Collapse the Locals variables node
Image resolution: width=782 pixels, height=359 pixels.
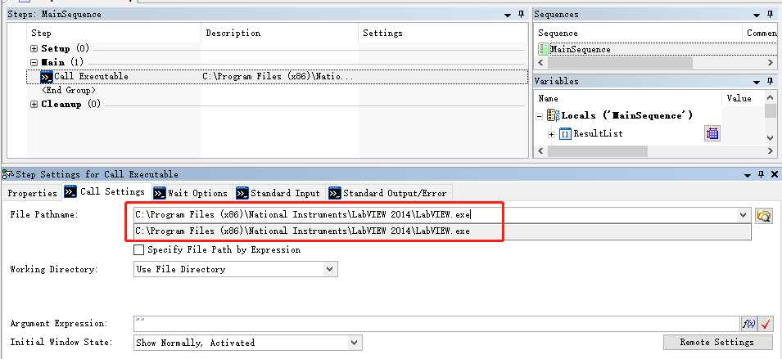(x=539, y=116)
